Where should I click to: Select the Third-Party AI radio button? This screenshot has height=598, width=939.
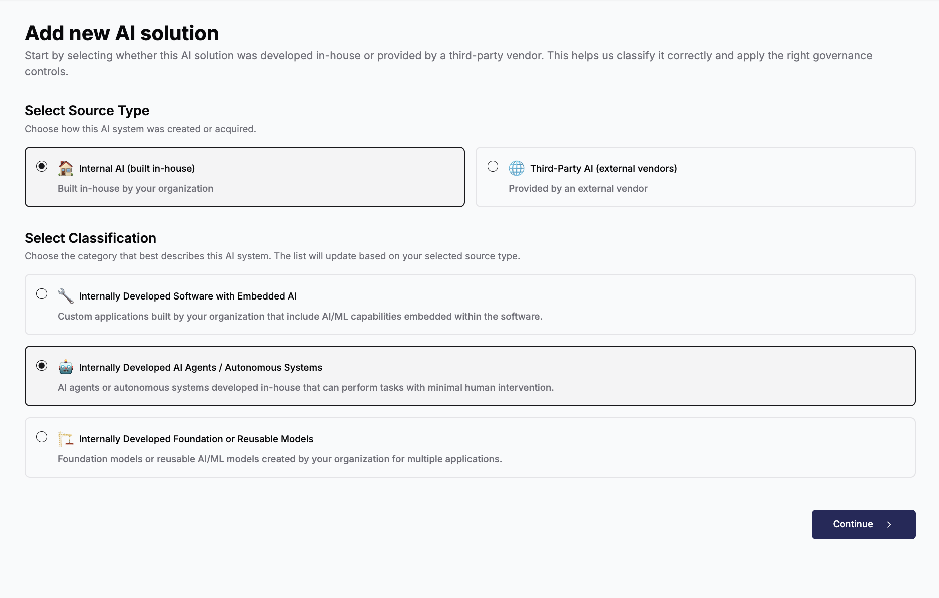point(493,166)
